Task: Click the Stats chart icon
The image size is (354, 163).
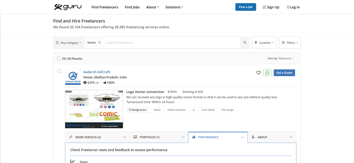Action: pyautogui.click(x=72, y=161)
